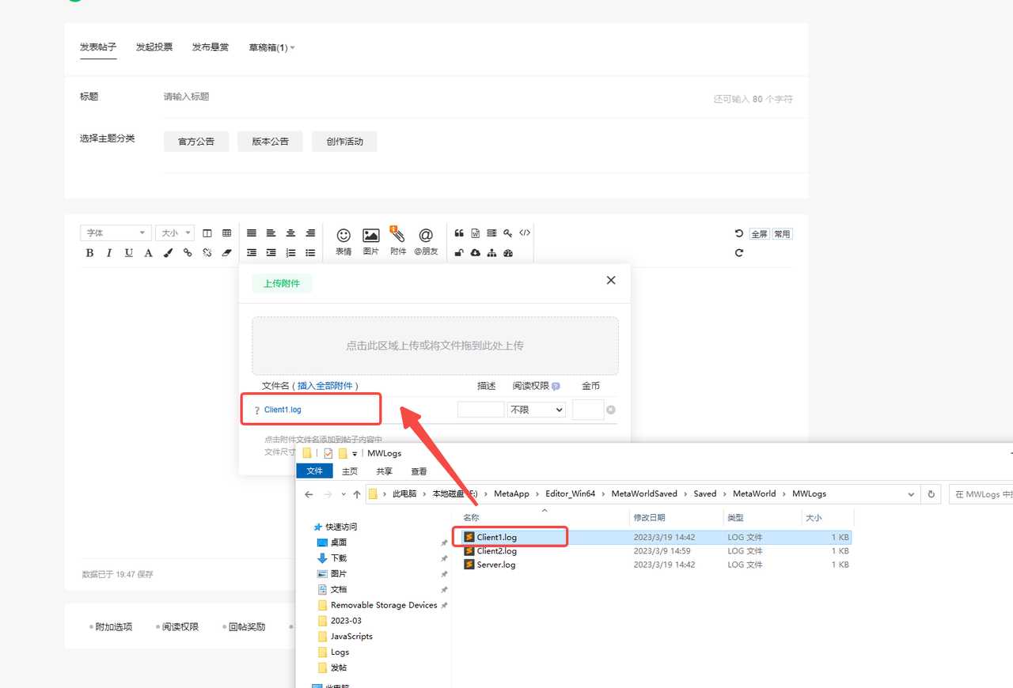Click the properties checkmark icon in the Explorer title bar
This screenshot has width=1013, height=688.
click(x=328, y=453)
